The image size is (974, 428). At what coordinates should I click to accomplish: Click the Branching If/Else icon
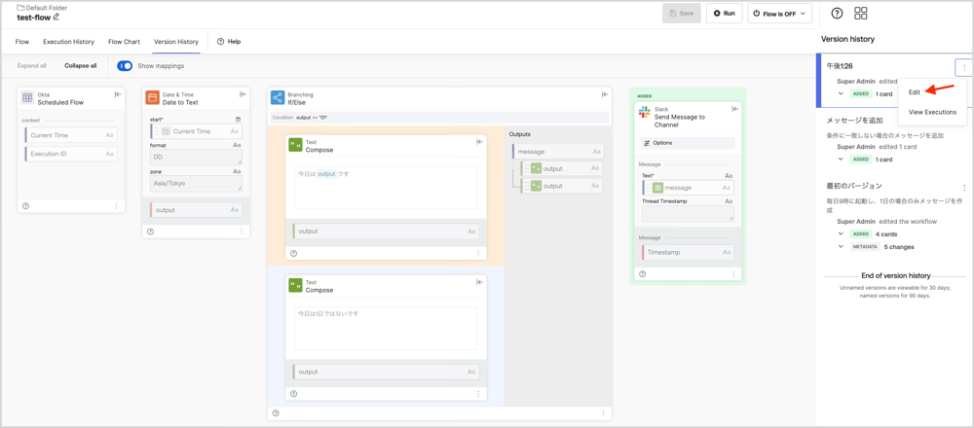click(x=278, y=97)
